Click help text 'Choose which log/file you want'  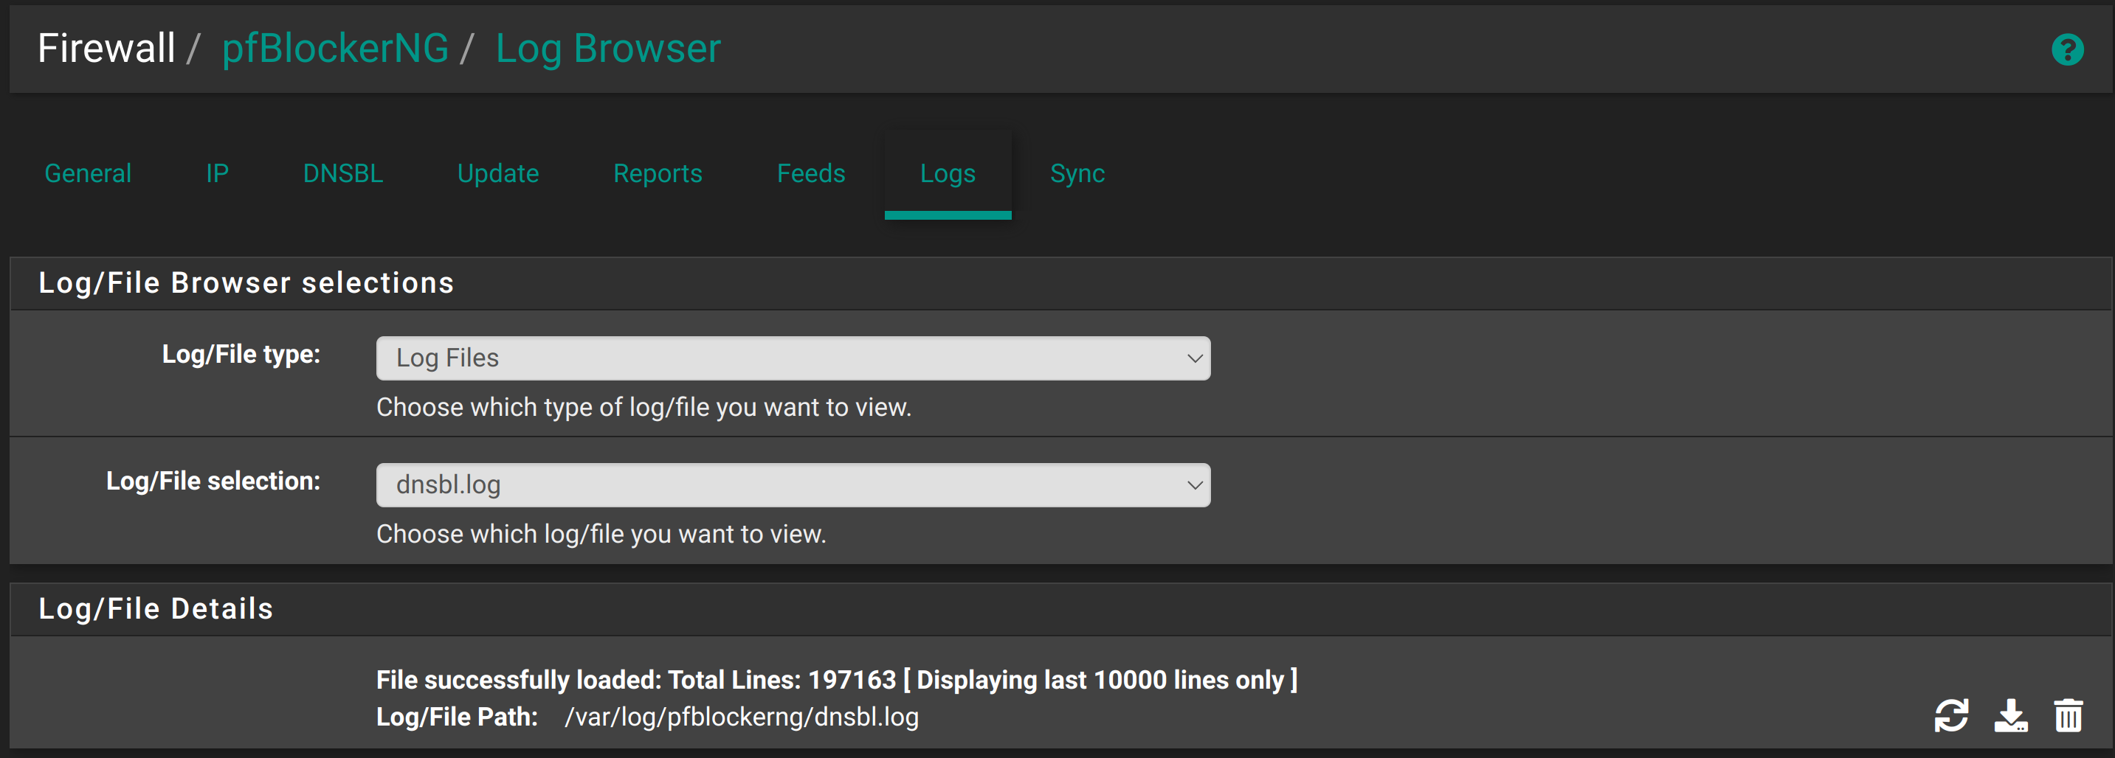[x=601, y=534]
